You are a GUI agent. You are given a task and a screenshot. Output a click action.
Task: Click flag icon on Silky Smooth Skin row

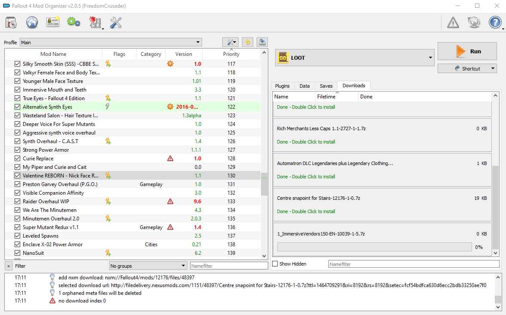click(x=108, y=64)
